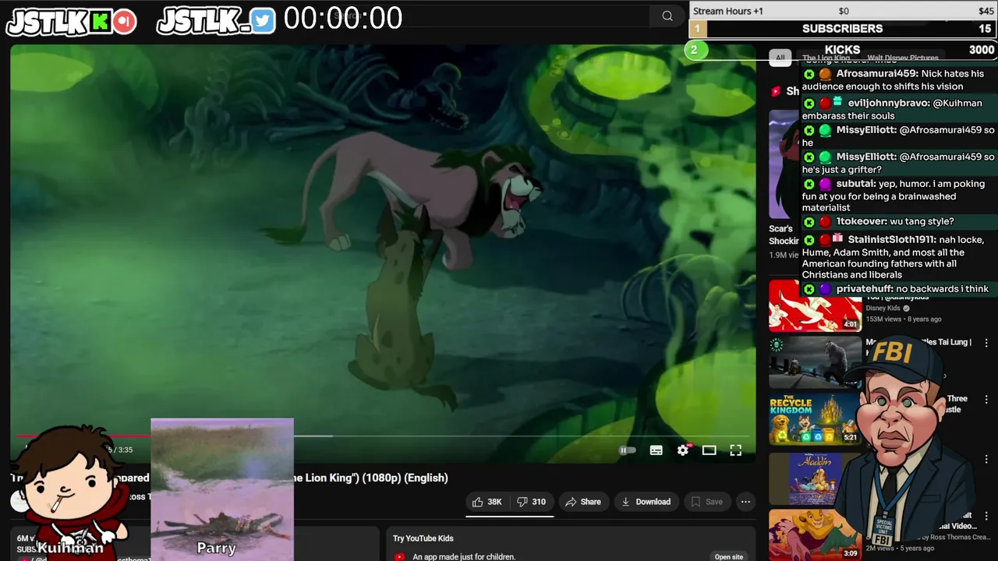Screen dimensions: 998x561
Task: Click the Try YouTube Kids heading
Action: 423,538
